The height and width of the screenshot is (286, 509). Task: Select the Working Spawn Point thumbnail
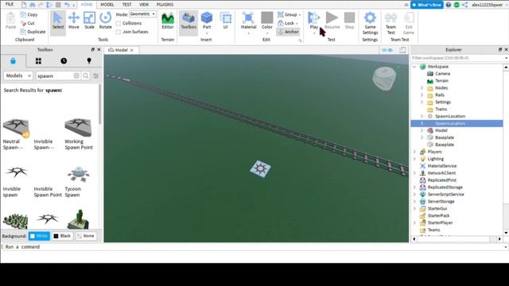pyautogui.click(x=78, y=127)
